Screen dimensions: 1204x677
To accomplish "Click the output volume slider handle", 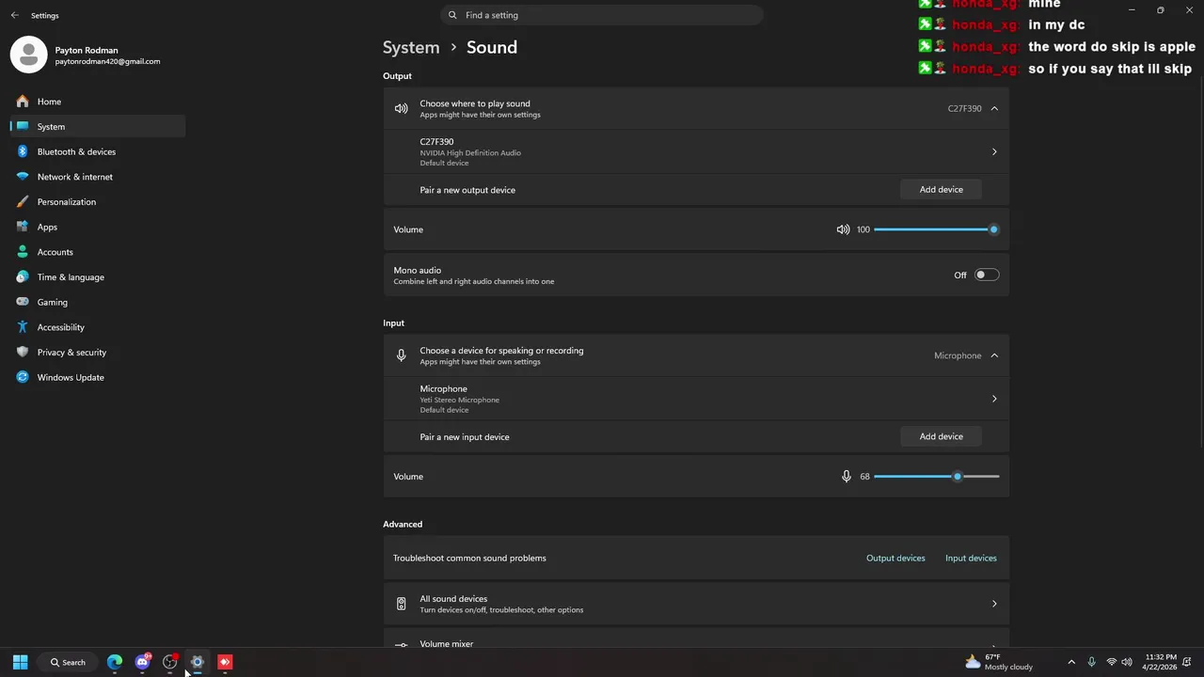I will point(993,229).
